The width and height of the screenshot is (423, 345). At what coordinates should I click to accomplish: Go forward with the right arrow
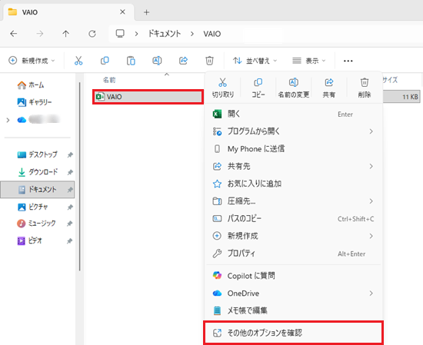coord(40,34)
